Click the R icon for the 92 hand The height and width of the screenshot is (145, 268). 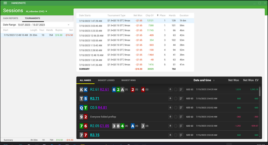coord(170,117)
